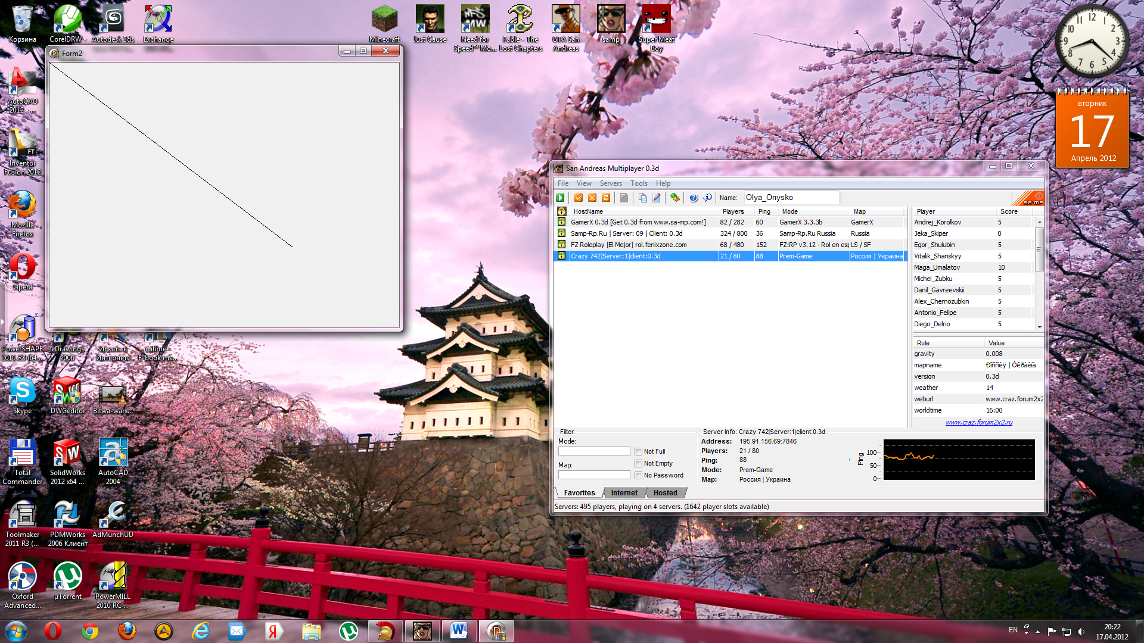
Task: Select the Skype desktop icon
Action: 22,395
